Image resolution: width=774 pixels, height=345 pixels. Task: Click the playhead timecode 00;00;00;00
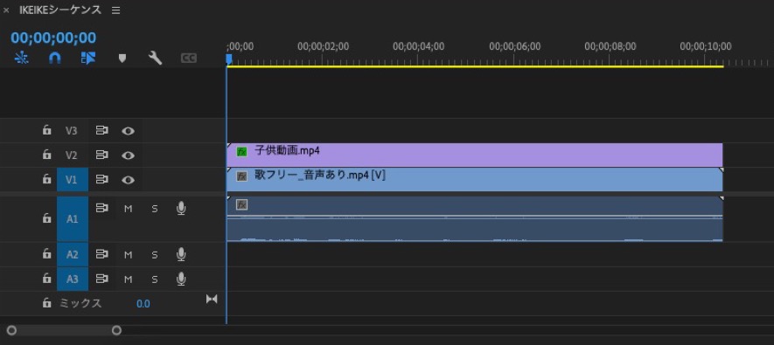pyautogui.click(x=53, y=38)
